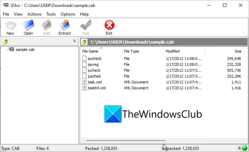Screen dimensions: 249x152
Task: Click the Type: CAB status entry
Action: coord(10,148)
